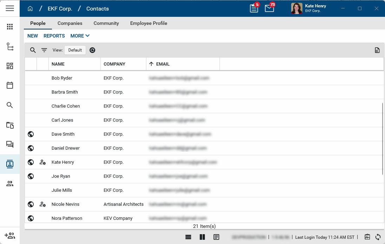Viewport: 385px width, 244px height.
Task: Click the home icon in breadcrumb
Action: [30, 9]
